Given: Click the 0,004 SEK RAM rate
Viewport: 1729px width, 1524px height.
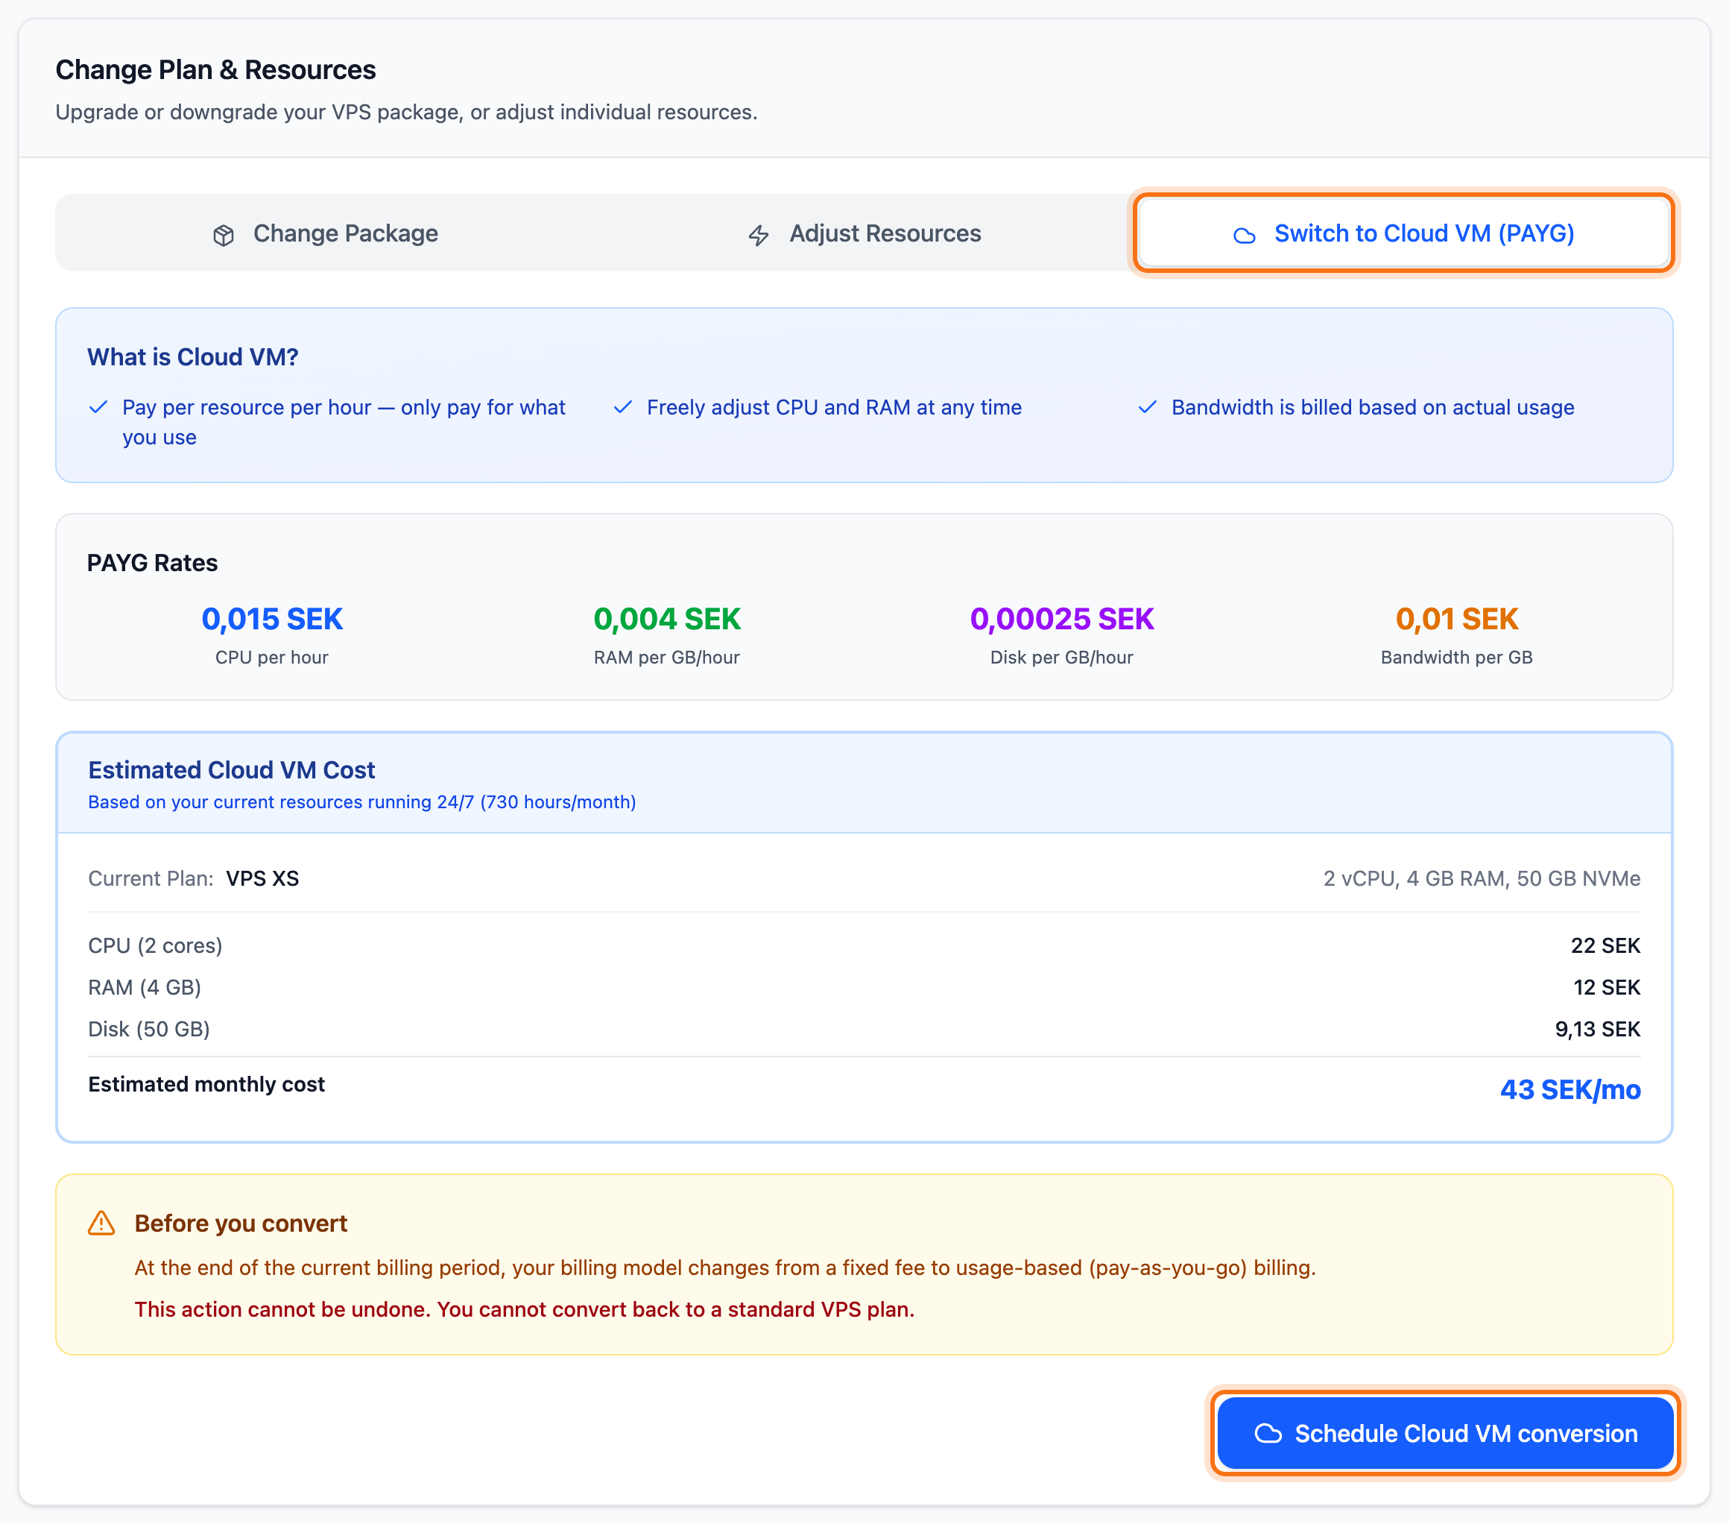Looking at the screenshot, I should pos(666,620).
